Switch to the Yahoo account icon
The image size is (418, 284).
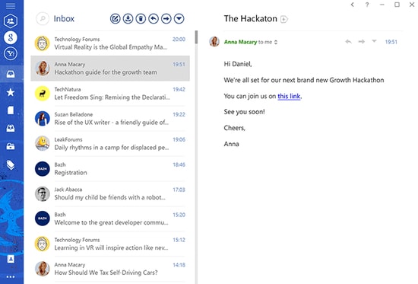point(11,54)
